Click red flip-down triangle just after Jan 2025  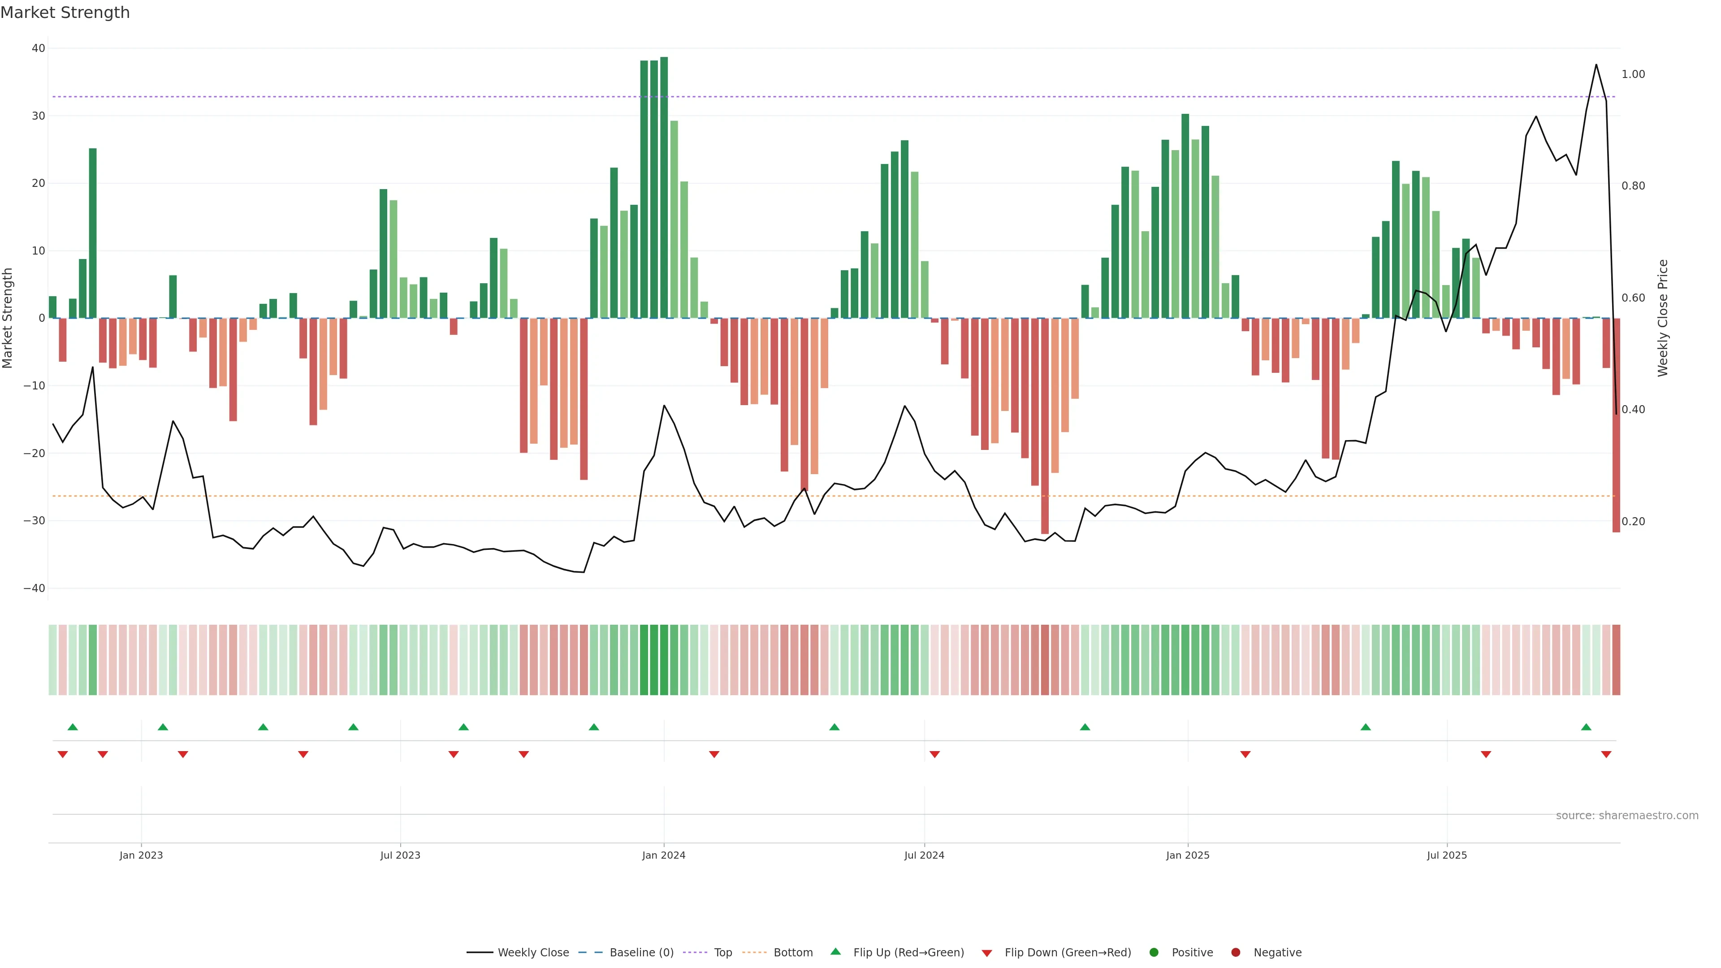1245,754
